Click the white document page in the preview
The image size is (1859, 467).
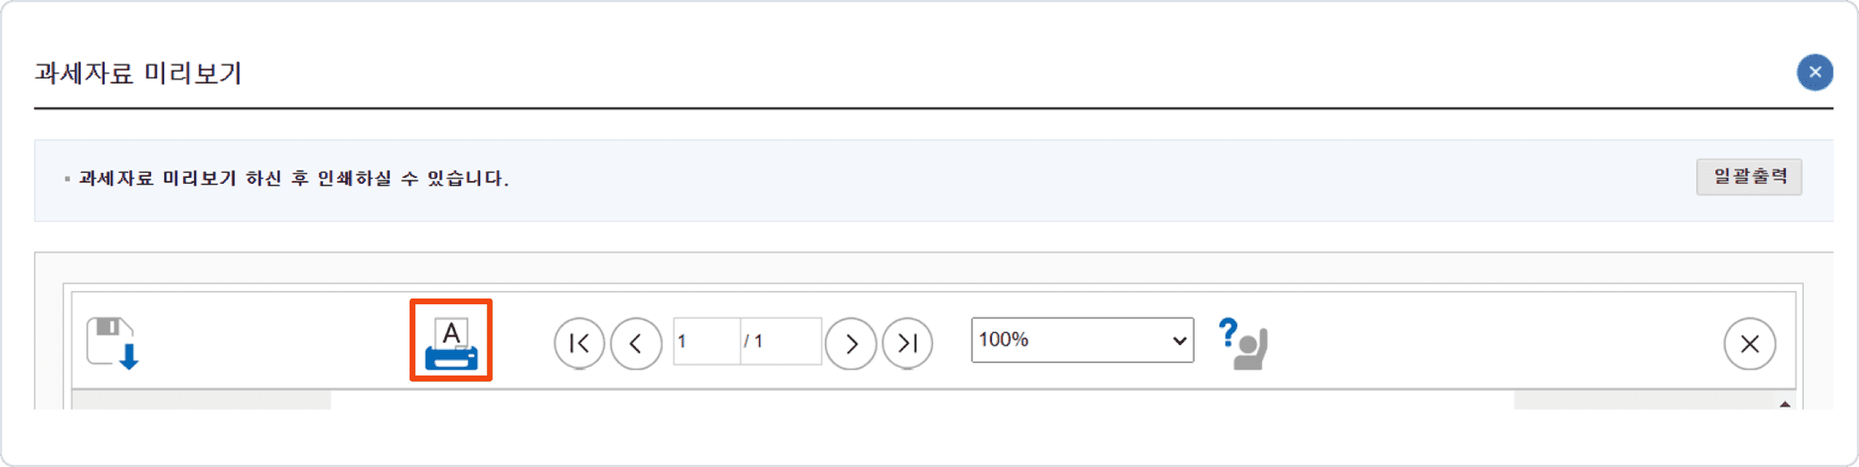922,400
